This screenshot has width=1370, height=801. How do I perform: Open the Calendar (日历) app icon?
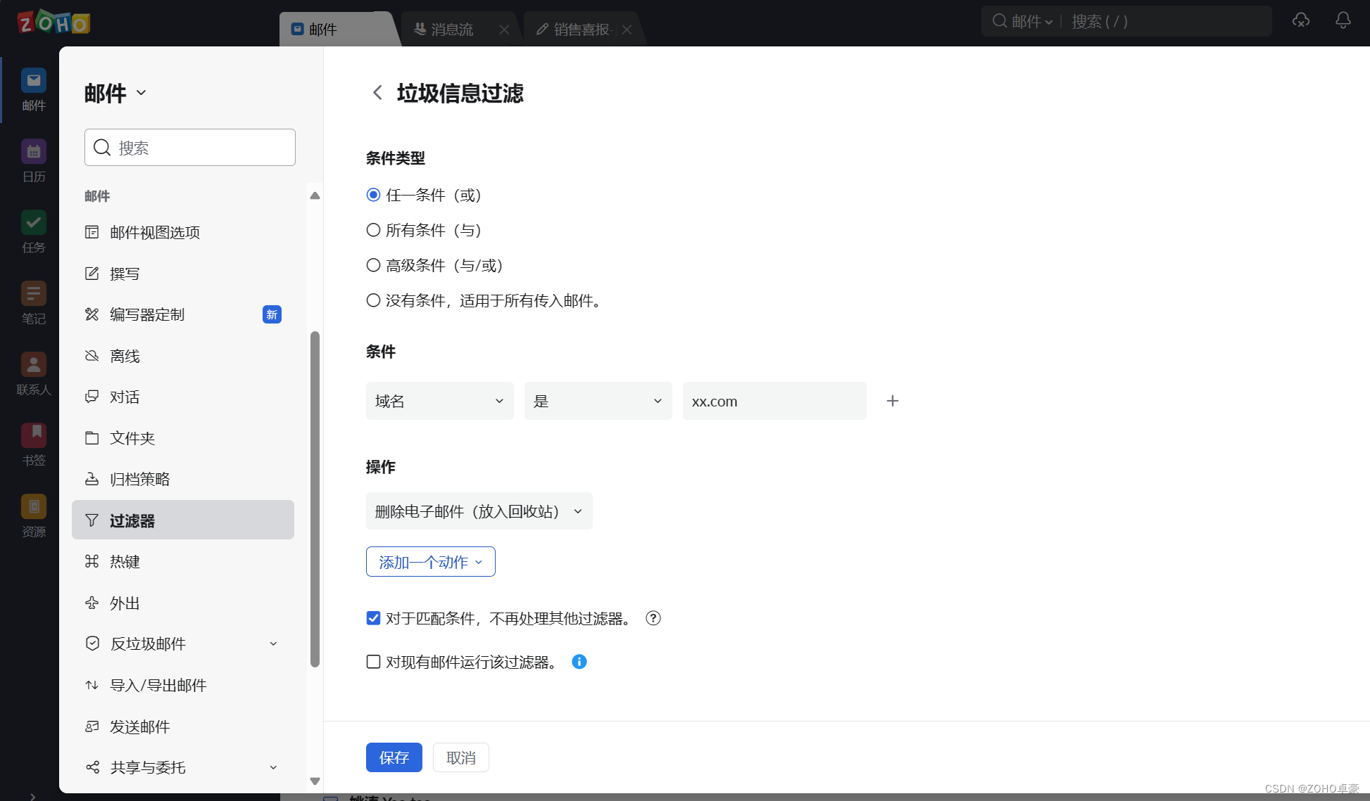click(33, 152)
